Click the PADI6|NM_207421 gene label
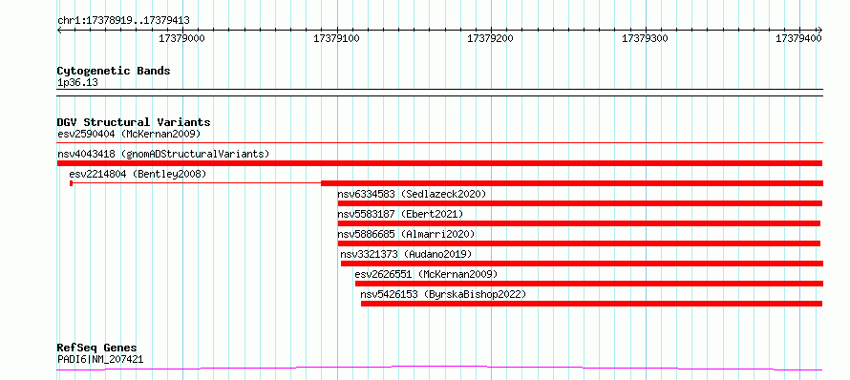Screen dimensions: 850x380 [x=100, y=359]
